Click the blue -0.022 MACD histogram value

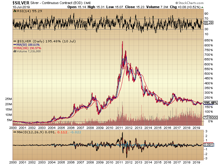[x=75, y=132]
